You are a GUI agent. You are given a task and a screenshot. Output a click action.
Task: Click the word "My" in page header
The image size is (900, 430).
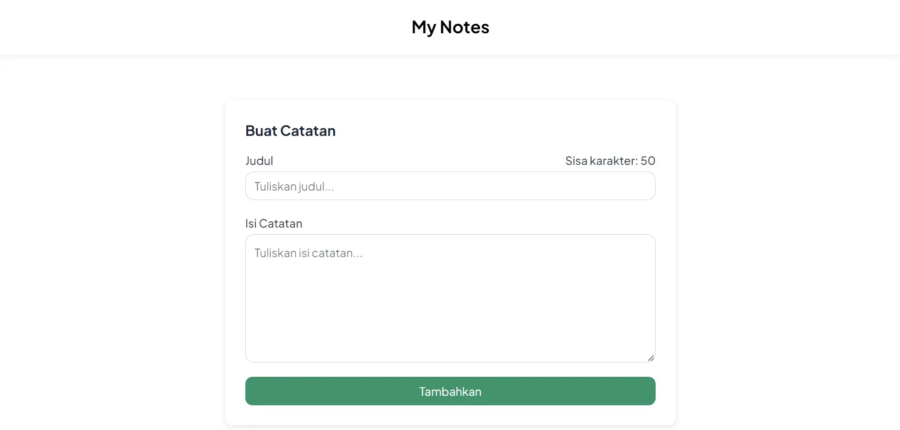(x=423, y=28)
